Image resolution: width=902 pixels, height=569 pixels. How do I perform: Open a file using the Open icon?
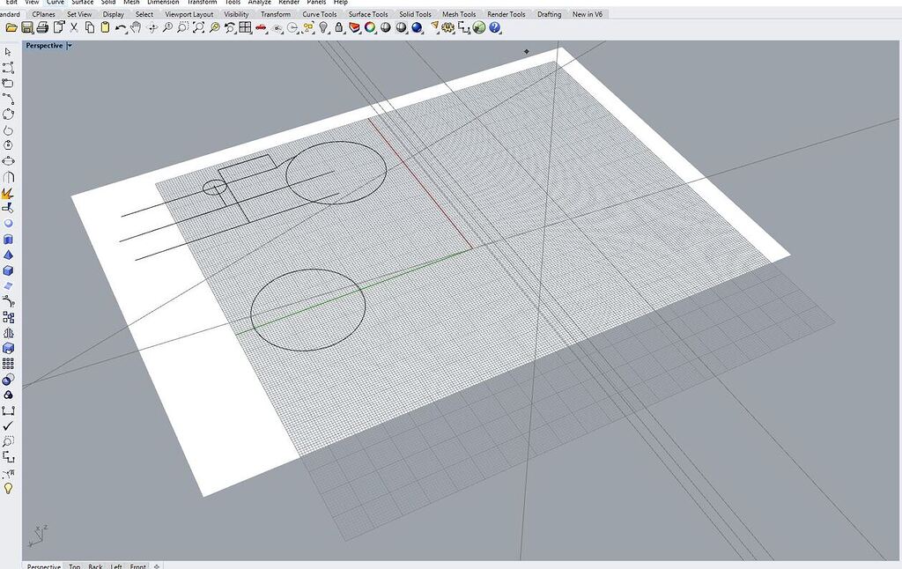12,27
